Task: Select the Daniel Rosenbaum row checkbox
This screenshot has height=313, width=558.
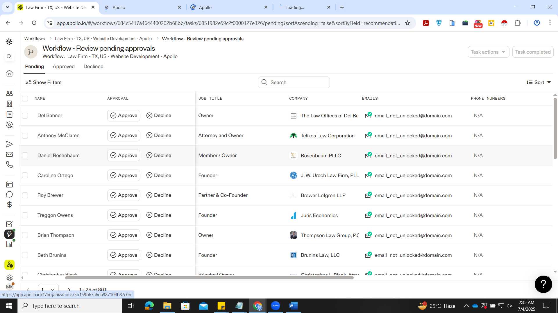Action: click(25, 155)
